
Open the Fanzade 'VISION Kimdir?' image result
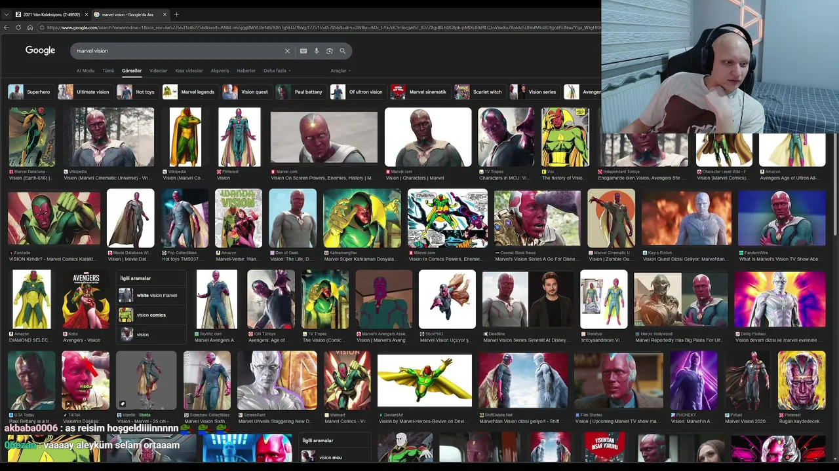(x=54, y=218)
